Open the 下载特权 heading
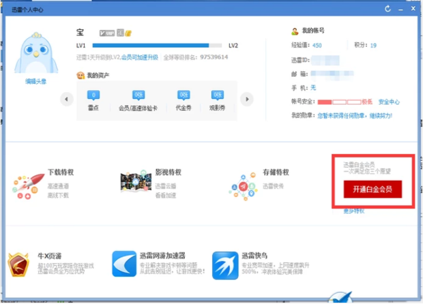 (x=61, y=172)
